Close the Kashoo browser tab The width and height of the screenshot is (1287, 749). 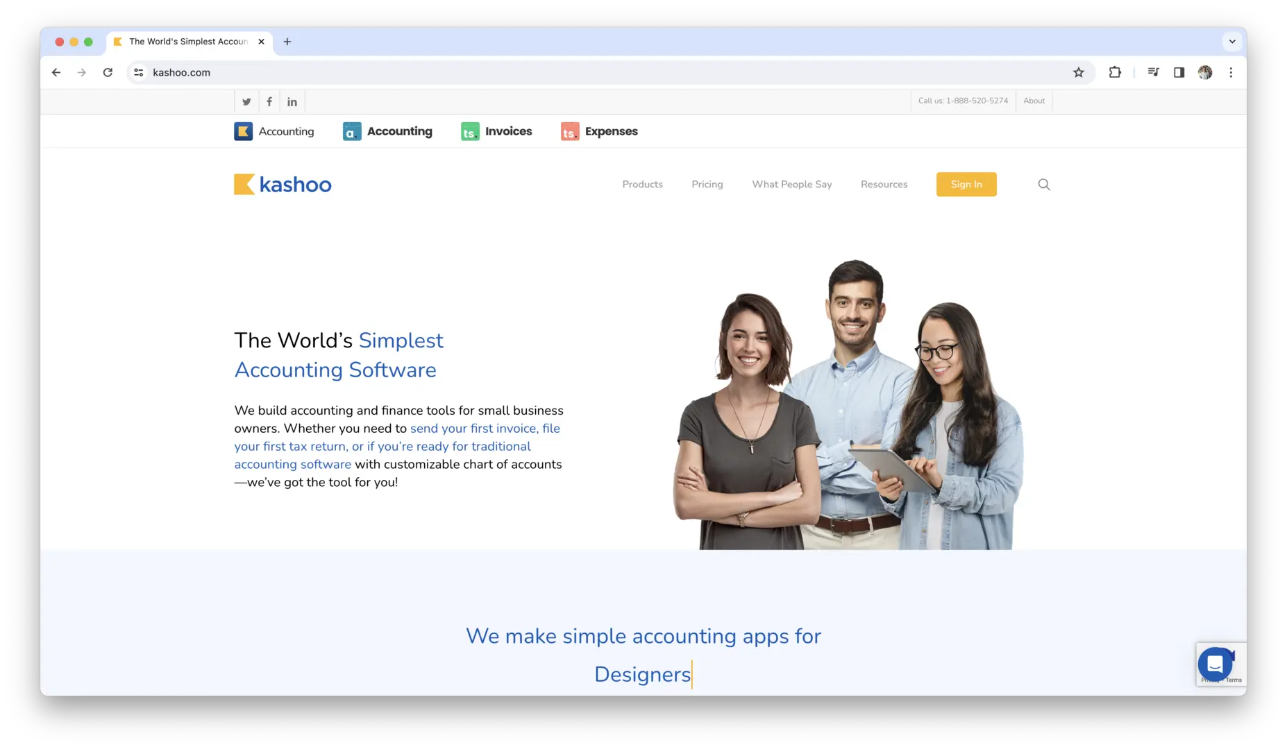click(x=261, y=42)
